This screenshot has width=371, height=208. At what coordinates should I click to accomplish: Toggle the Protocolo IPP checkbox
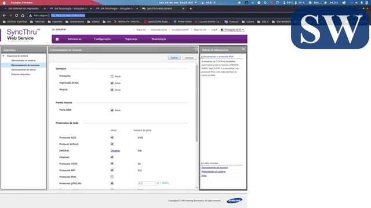112,170
